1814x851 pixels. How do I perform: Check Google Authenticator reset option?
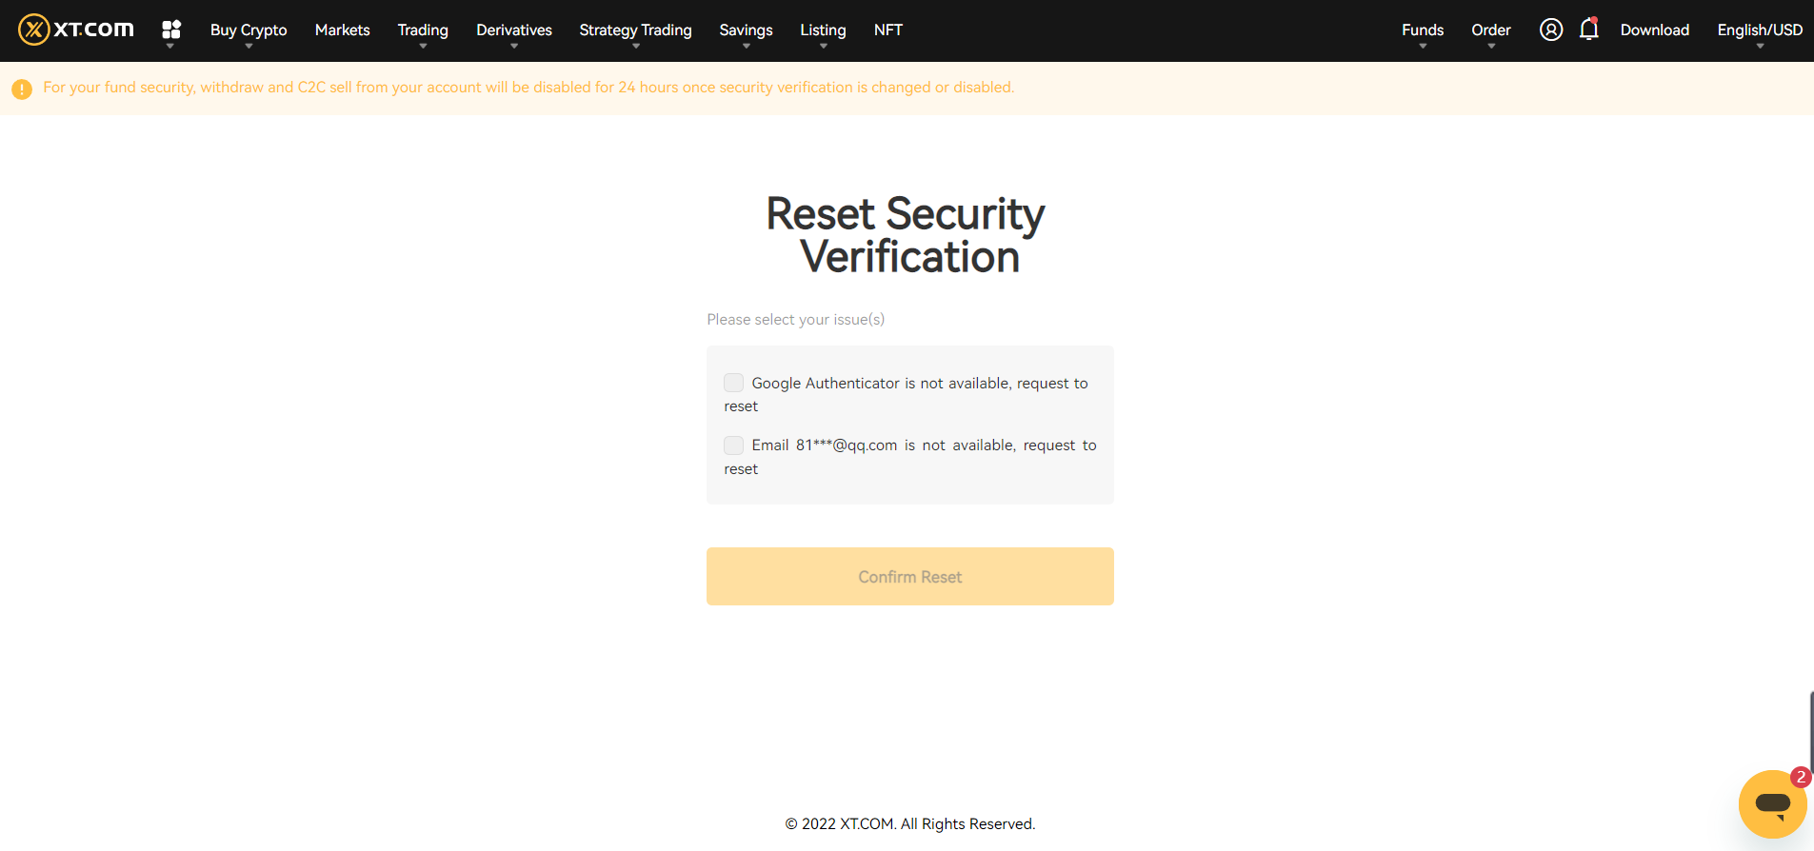click(x=733, y=383)
